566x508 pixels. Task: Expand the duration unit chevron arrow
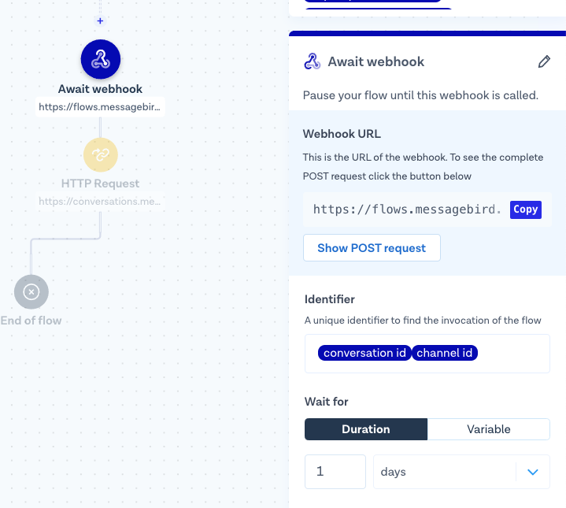click(x=533, y=472)
